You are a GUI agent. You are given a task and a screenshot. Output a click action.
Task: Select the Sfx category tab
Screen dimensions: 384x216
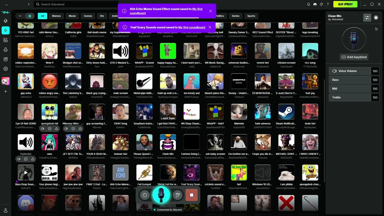[x=102, y=16]
